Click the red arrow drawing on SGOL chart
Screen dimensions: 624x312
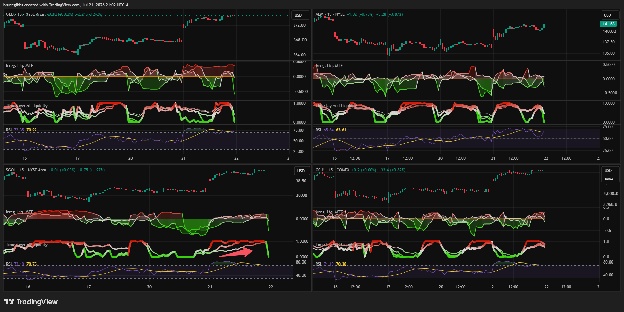tap(236, 252)
